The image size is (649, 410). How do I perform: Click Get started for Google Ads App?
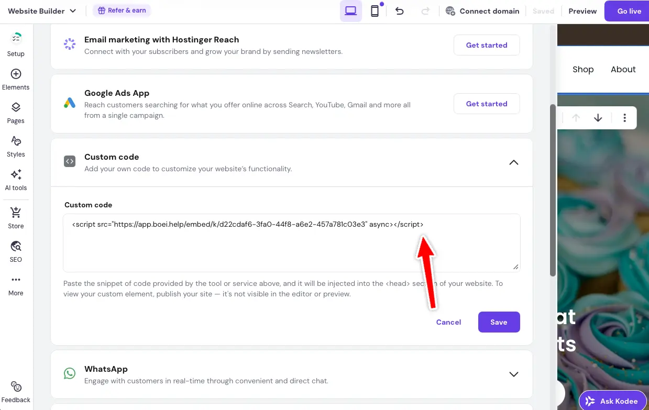(486, 104)
